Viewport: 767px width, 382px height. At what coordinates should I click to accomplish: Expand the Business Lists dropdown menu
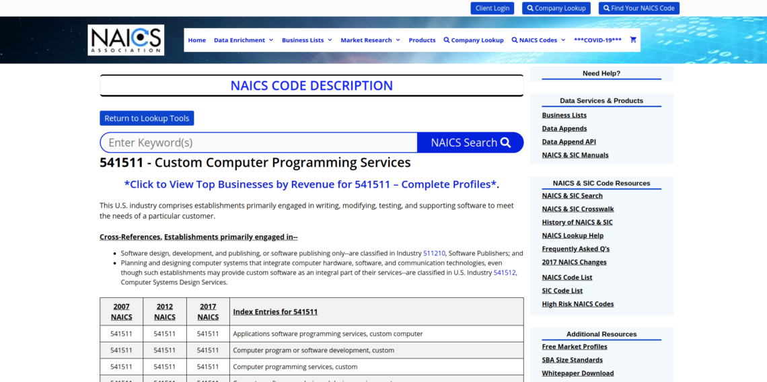(x=307, y=40)
